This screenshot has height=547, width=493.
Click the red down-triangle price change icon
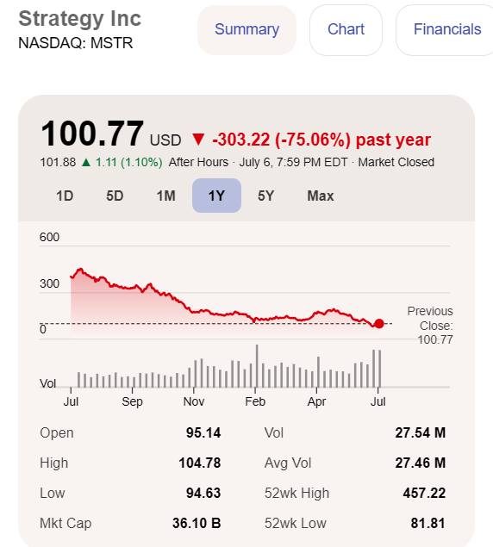(x=198, y=140)
